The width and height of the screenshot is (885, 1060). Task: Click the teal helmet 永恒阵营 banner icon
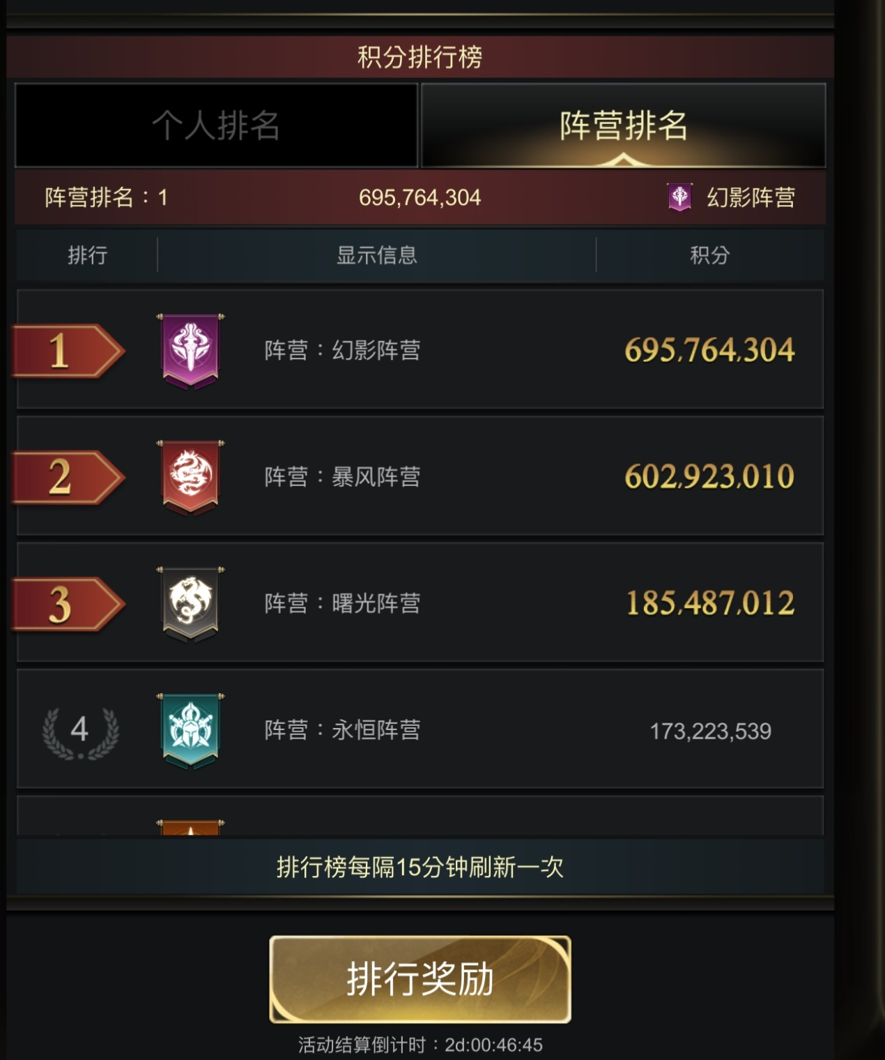point(190,730)
